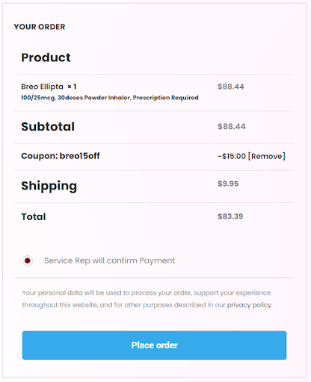Remove the breo15off coupon

coord(267,156)
